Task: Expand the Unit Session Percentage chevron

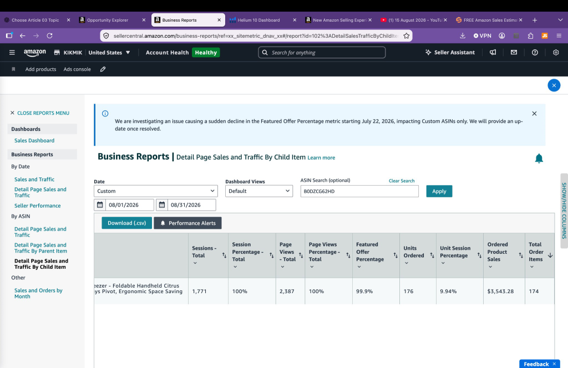Action: (443, 263)
